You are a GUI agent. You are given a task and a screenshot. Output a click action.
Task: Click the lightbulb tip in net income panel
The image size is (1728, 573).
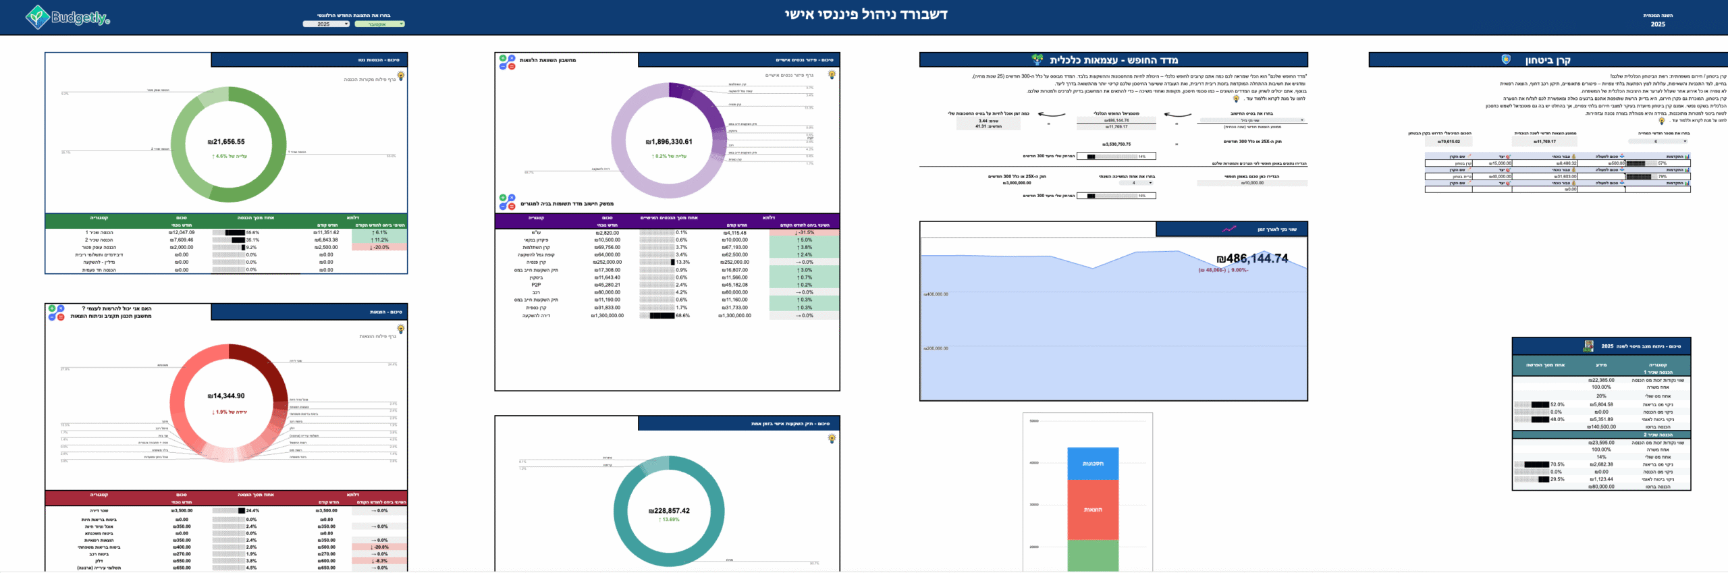coord(400,76)
